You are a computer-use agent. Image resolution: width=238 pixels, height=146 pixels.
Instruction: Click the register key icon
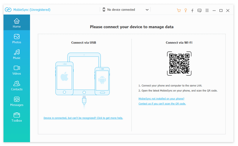pyautogui.click(x=185, y=10)
